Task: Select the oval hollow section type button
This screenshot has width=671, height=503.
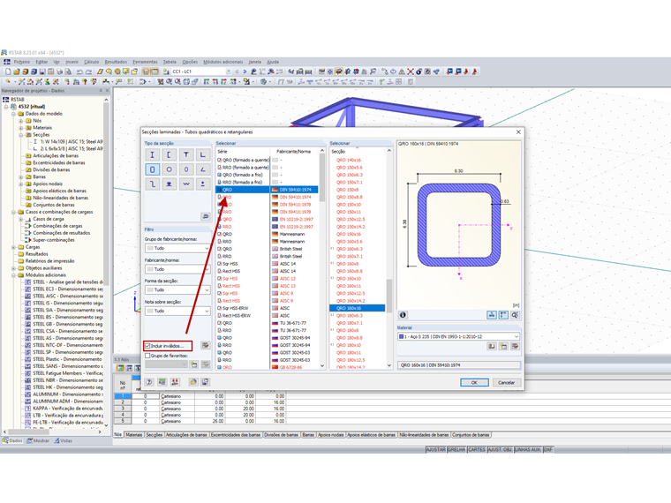Action: (186, 169)
